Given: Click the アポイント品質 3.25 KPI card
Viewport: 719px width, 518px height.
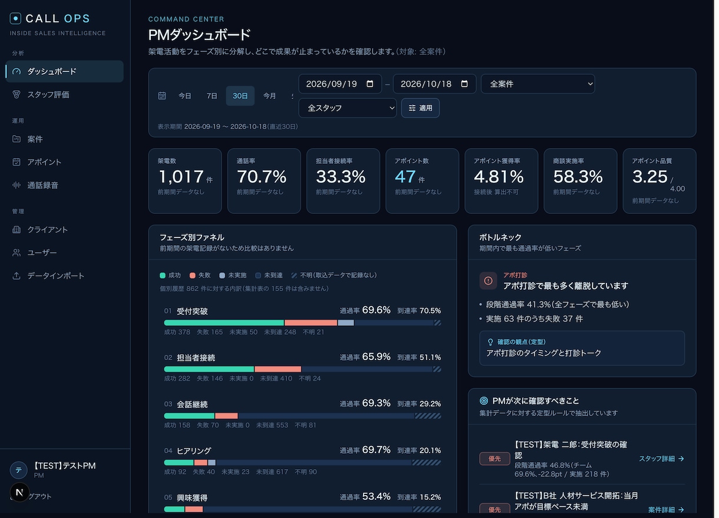Looking at the screenshot, I should click(659, 180).
